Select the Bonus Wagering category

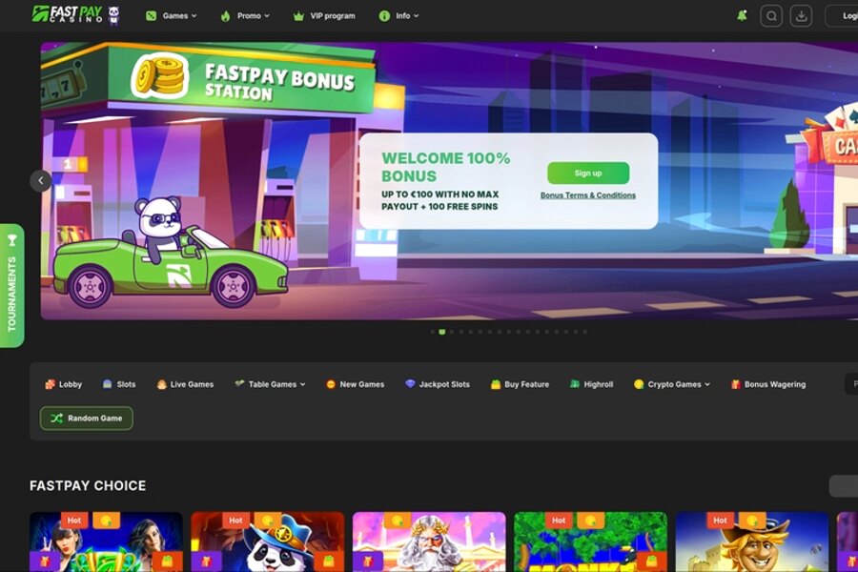[768, 384]
